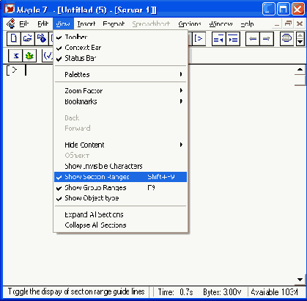Click the x context bar icon

click(15, 56)
